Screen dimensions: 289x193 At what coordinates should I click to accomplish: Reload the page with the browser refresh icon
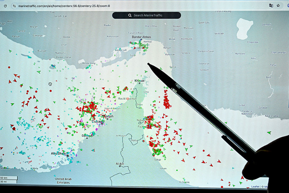[x=5, y=6]
